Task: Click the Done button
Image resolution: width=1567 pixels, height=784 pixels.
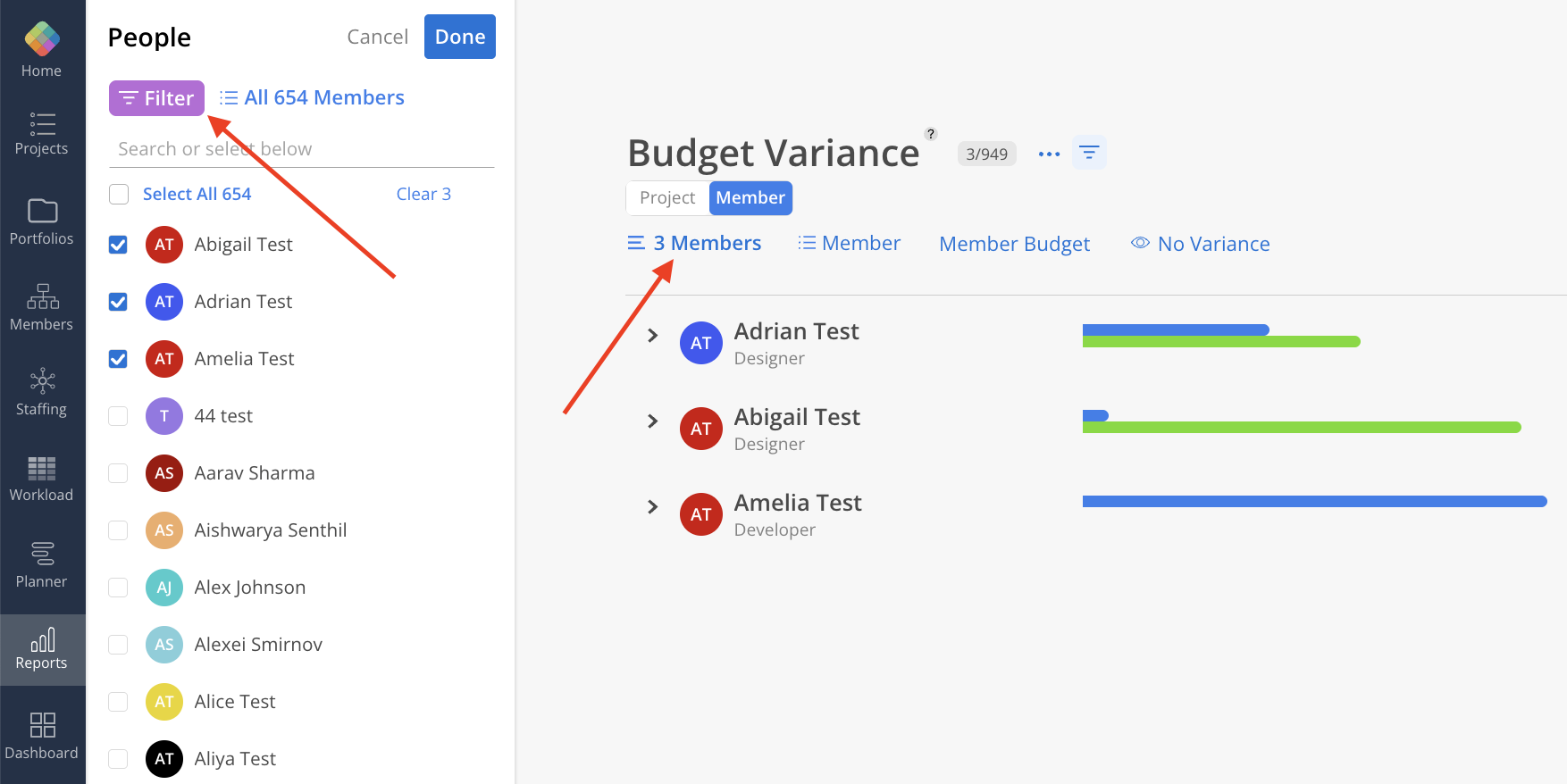Action: click(x=460, y=37)
